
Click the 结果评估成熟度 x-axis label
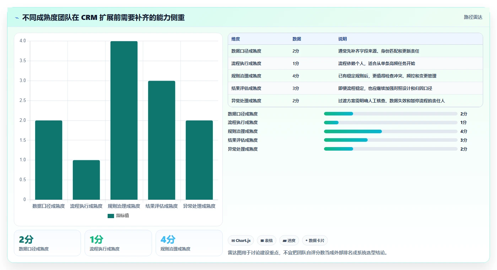point(162,206)
